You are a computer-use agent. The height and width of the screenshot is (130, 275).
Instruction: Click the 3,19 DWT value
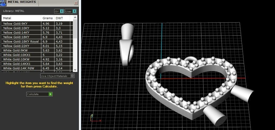[x=59, y=24]
